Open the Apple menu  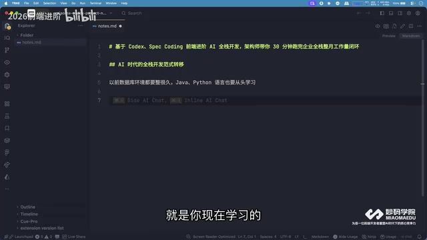coord(6,3)
